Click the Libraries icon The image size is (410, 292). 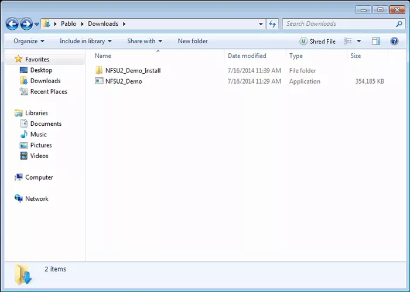18,113
